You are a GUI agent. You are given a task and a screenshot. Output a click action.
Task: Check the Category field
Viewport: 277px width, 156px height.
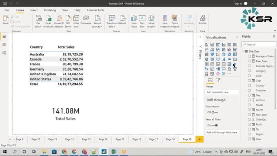249,71
